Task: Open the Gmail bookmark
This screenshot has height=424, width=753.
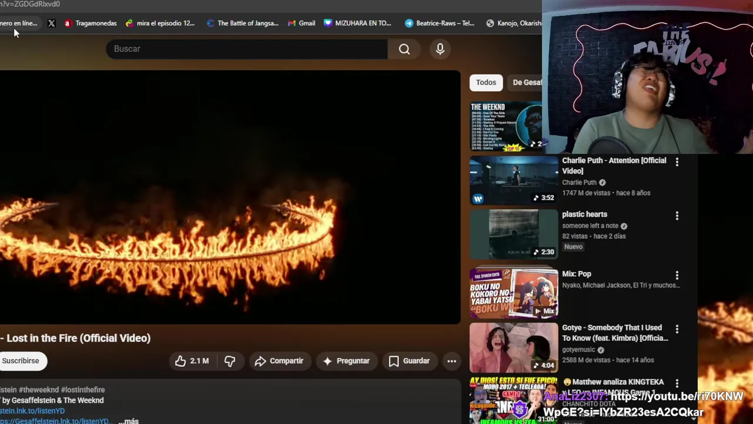Action: (301, 24)
